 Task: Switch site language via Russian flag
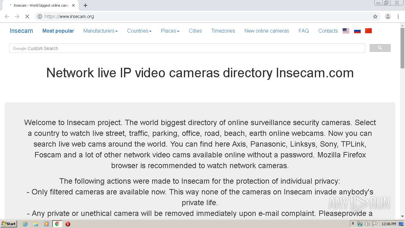[357, 31]
